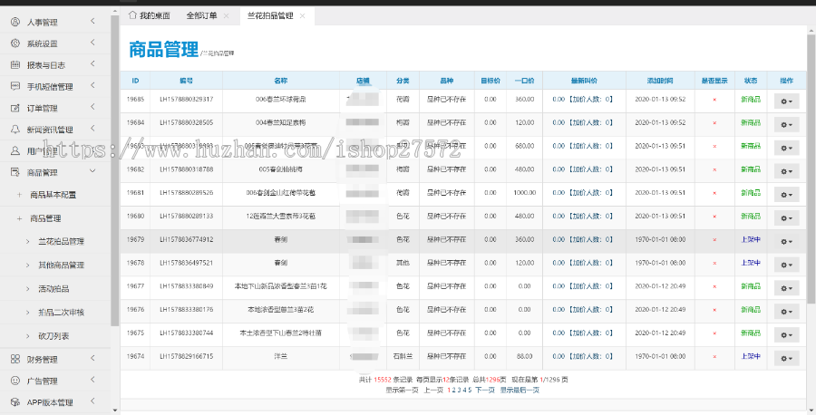Toggle display red X for row 19682
This screenshot has height=415, width=816.
714,169
